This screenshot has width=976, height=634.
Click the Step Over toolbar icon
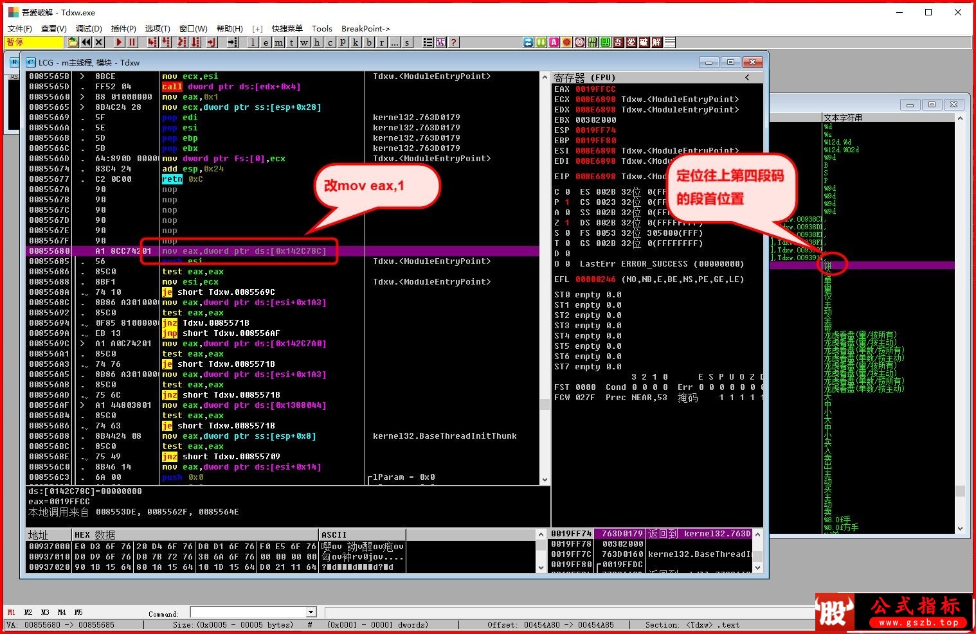click(166, 42)
